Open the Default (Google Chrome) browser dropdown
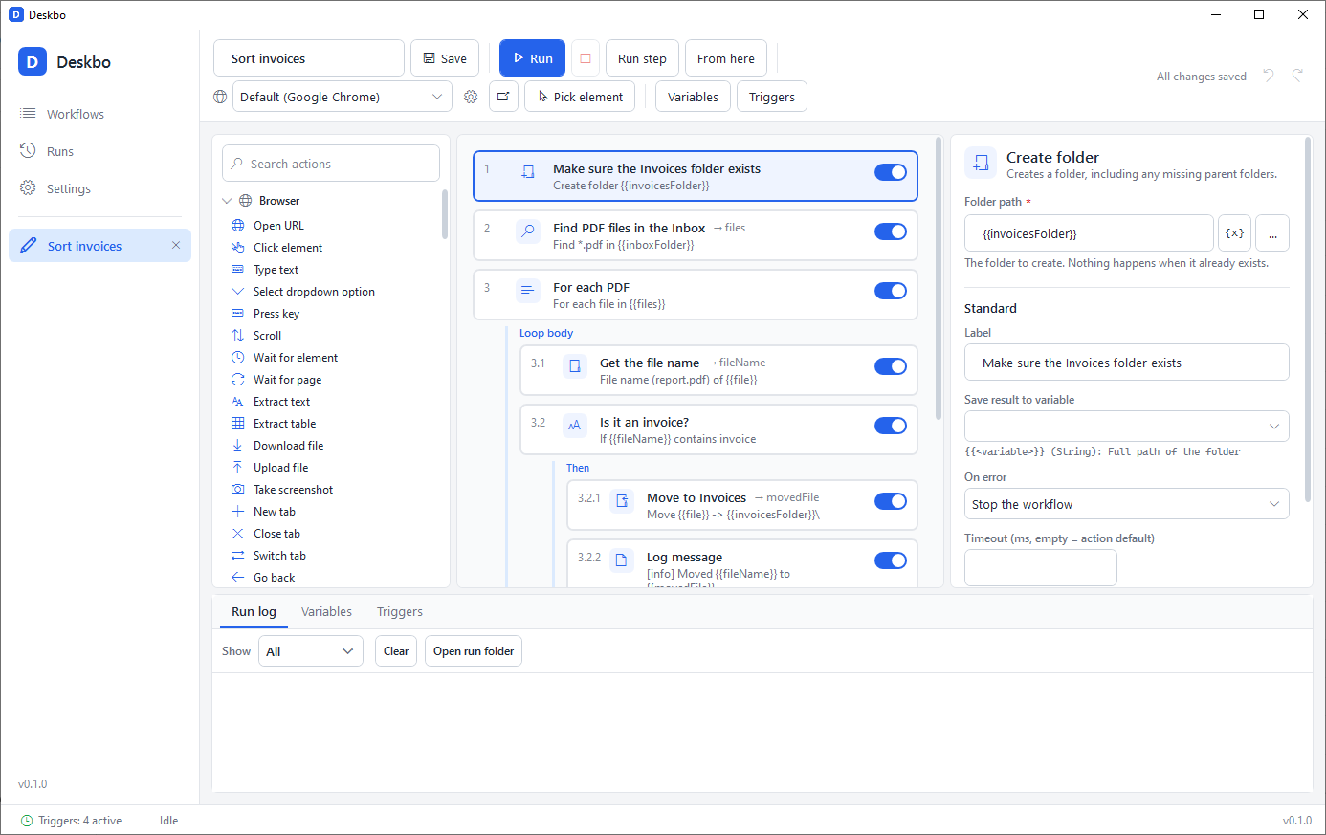 [343, 97]
